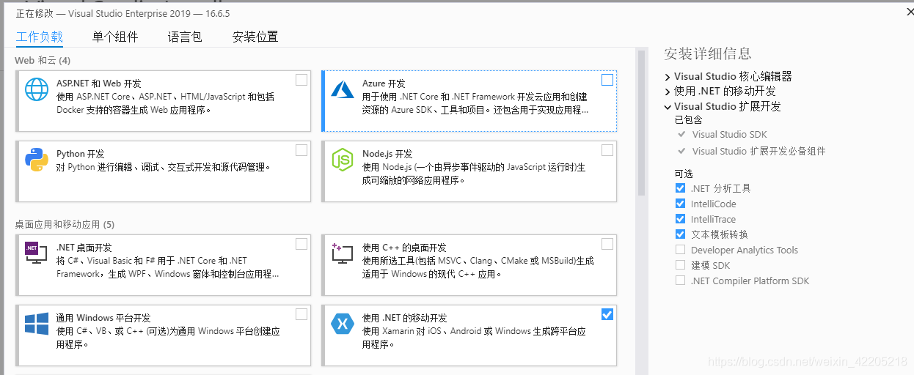914x375 pixels.
Task: Click the Node.js hexagon icon
Action: click(x=343, y=159)
